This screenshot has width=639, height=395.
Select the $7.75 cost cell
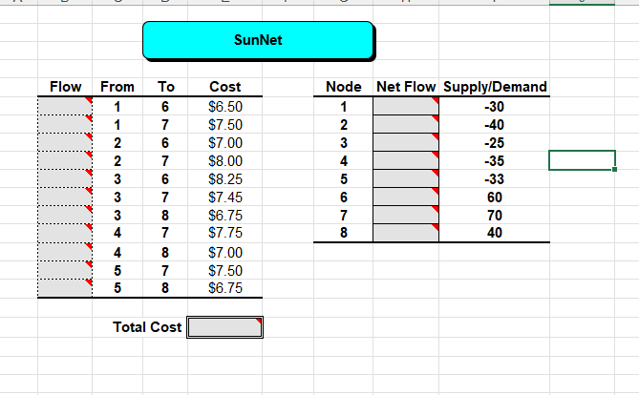225,233
